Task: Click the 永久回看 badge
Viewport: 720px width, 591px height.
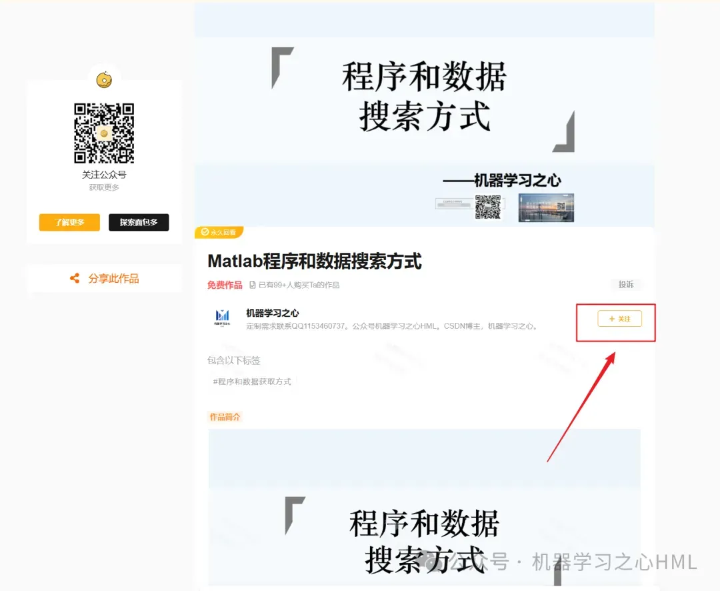Action: [x=219, y=232]
